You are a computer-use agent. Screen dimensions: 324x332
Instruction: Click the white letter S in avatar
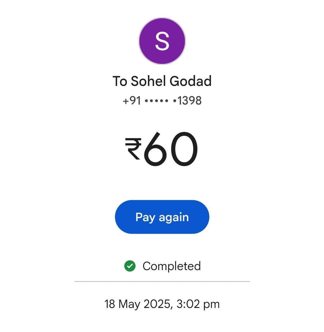(x=162, y=41)
